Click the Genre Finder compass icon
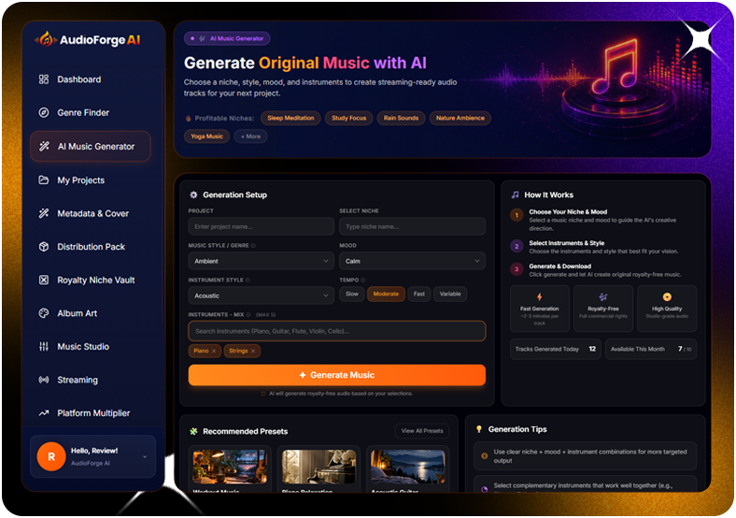Image resolution: width=736 pixels, height=518 pixels. pos(44,113)
